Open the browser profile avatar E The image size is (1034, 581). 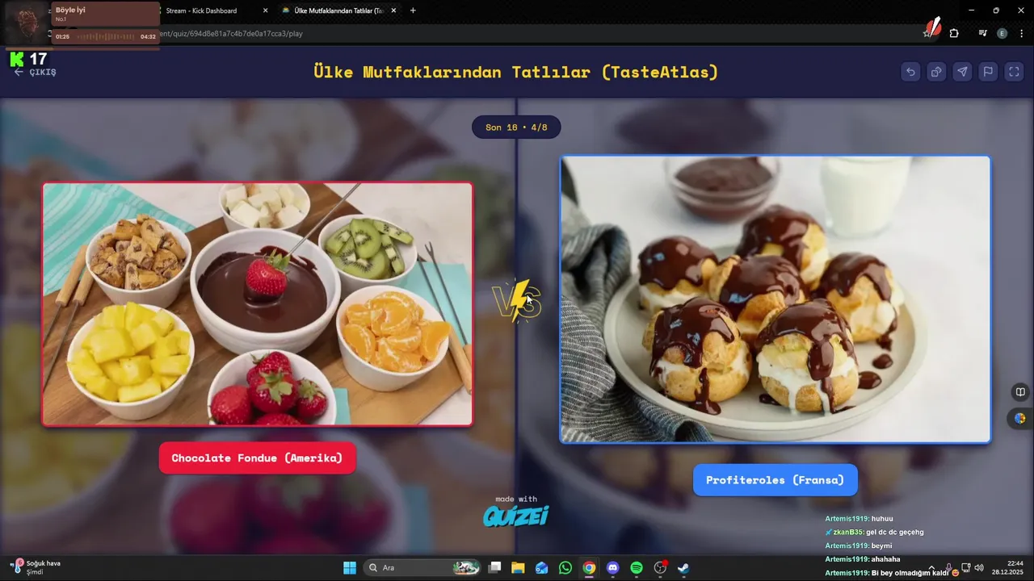(1002, 33)
